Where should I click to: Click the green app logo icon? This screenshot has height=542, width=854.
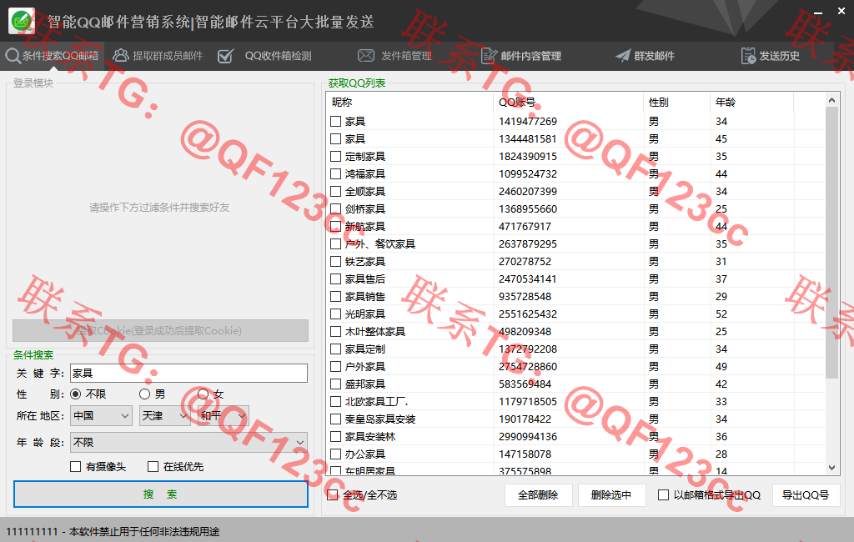22,21
